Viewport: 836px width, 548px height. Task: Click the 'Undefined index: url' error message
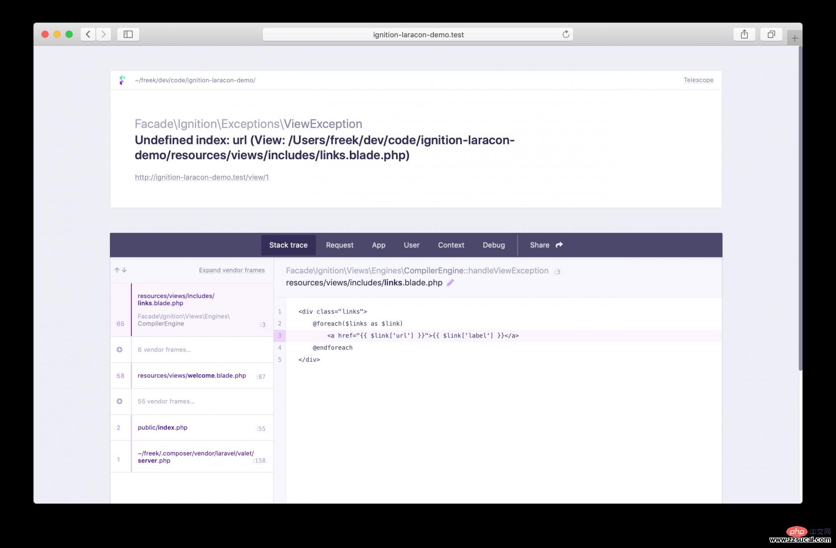(x=324, y=147)
